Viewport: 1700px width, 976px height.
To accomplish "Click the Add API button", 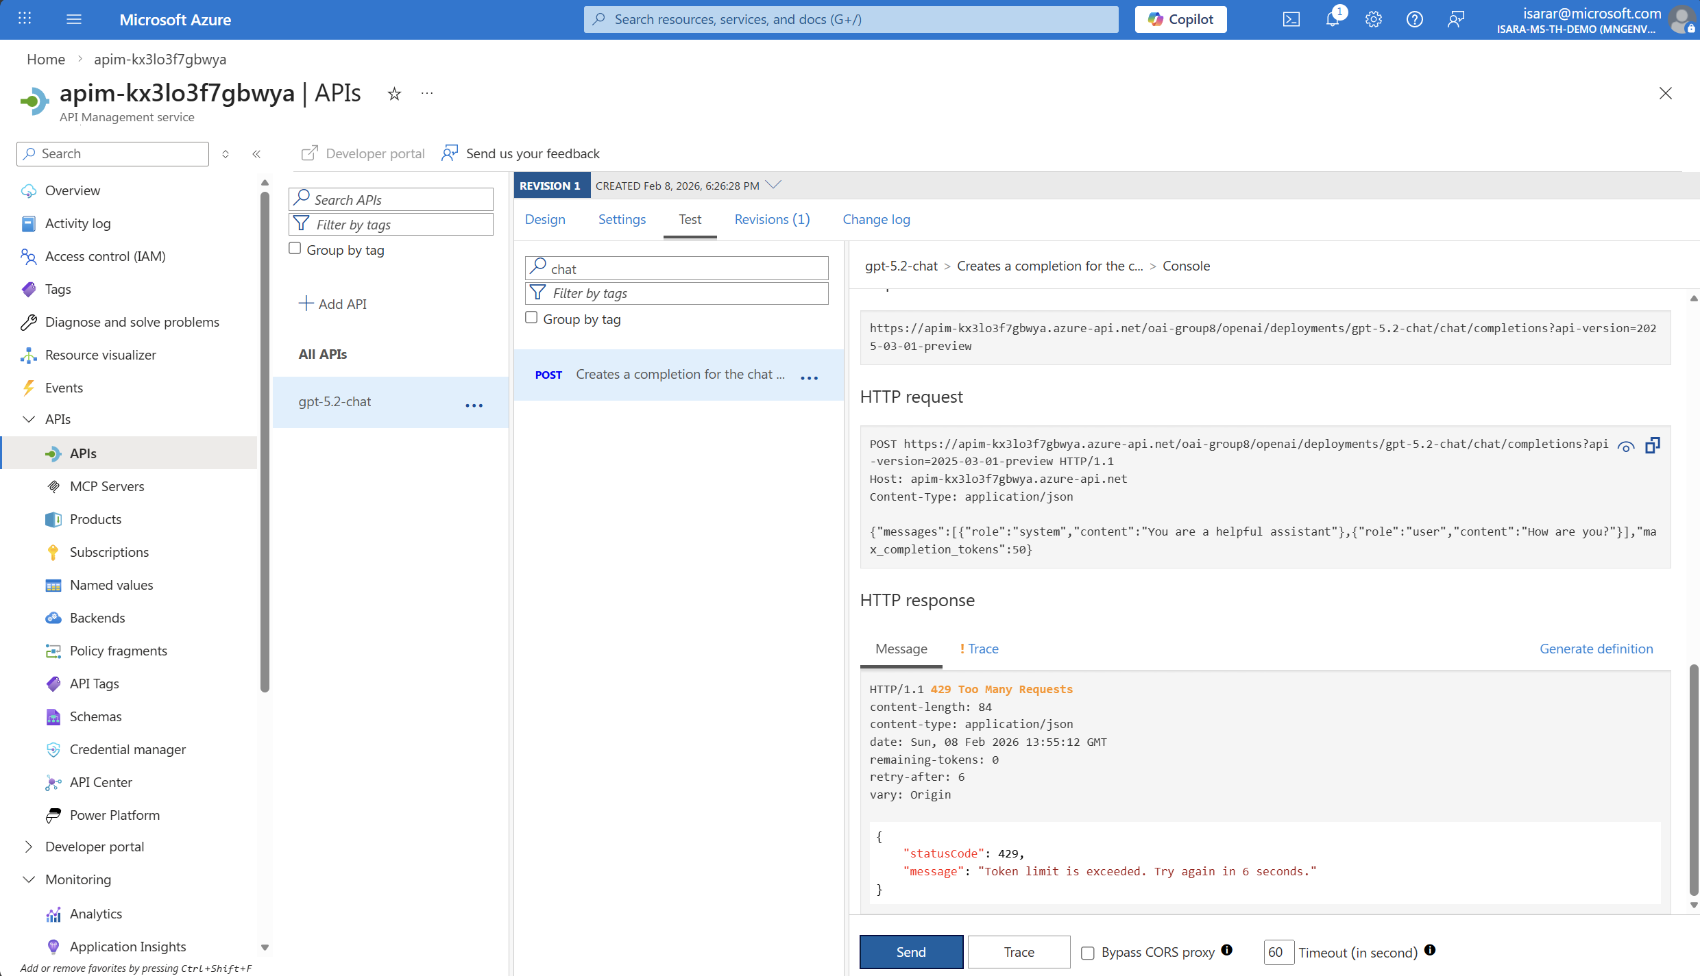I will (x=333, y=303).
